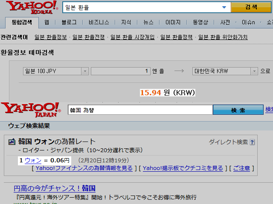
Task: Click the Yahoo Korea logo
Action: point(32,7)
